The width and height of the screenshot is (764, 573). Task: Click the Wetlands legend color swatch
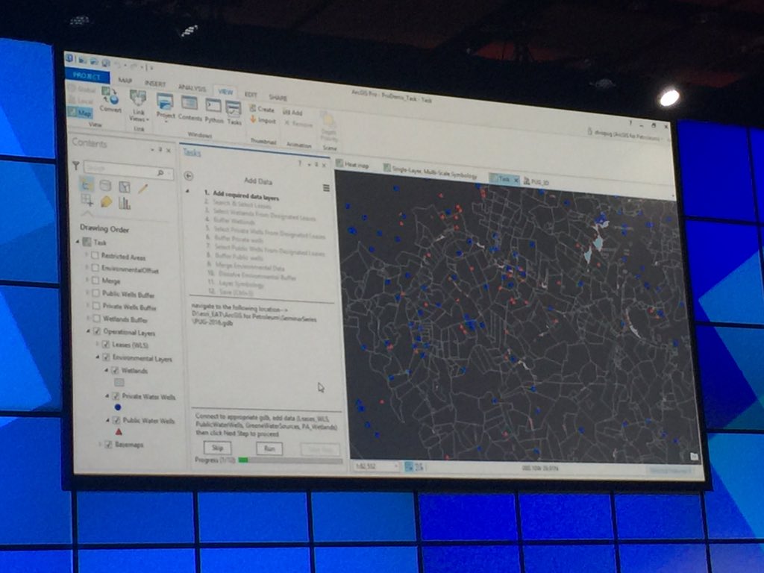pyautogui.click(x=119, y=383)
